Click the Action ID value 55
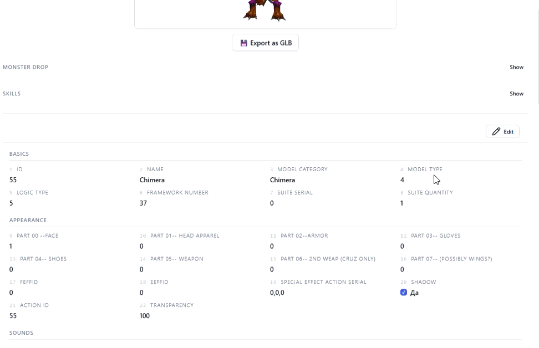This screenshot has width=539, height=348. click(13, 316)
